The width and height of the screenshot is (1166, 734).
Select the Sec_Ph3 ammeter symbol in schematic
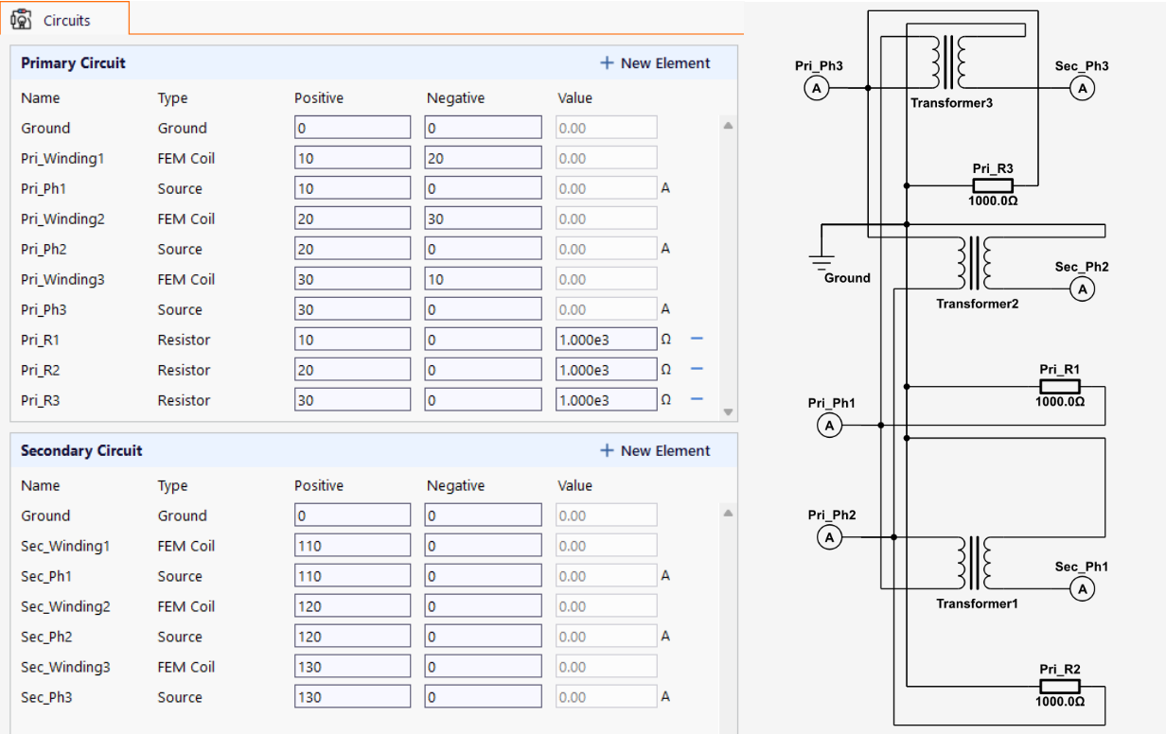[1083, 88]
